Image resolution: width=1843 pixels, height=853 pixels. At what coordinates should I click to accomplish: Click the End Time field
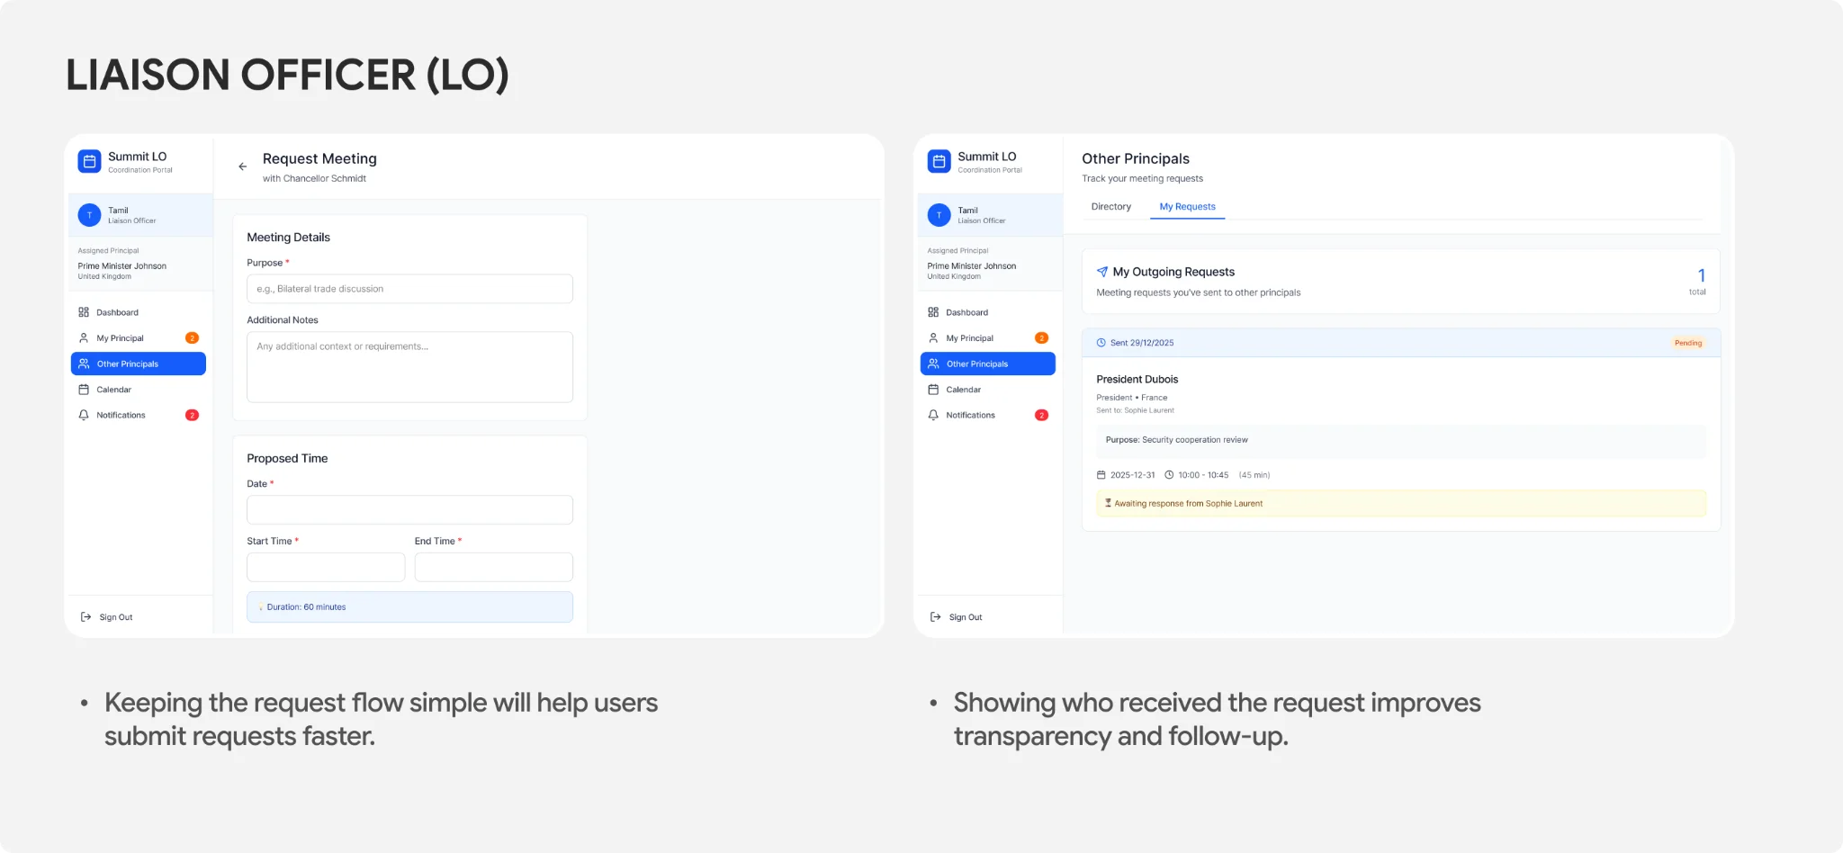coord(493,568)
